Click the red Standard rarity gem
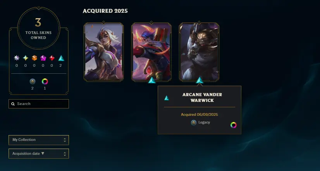The image size is (320, 171). click(x=52, y=58)
